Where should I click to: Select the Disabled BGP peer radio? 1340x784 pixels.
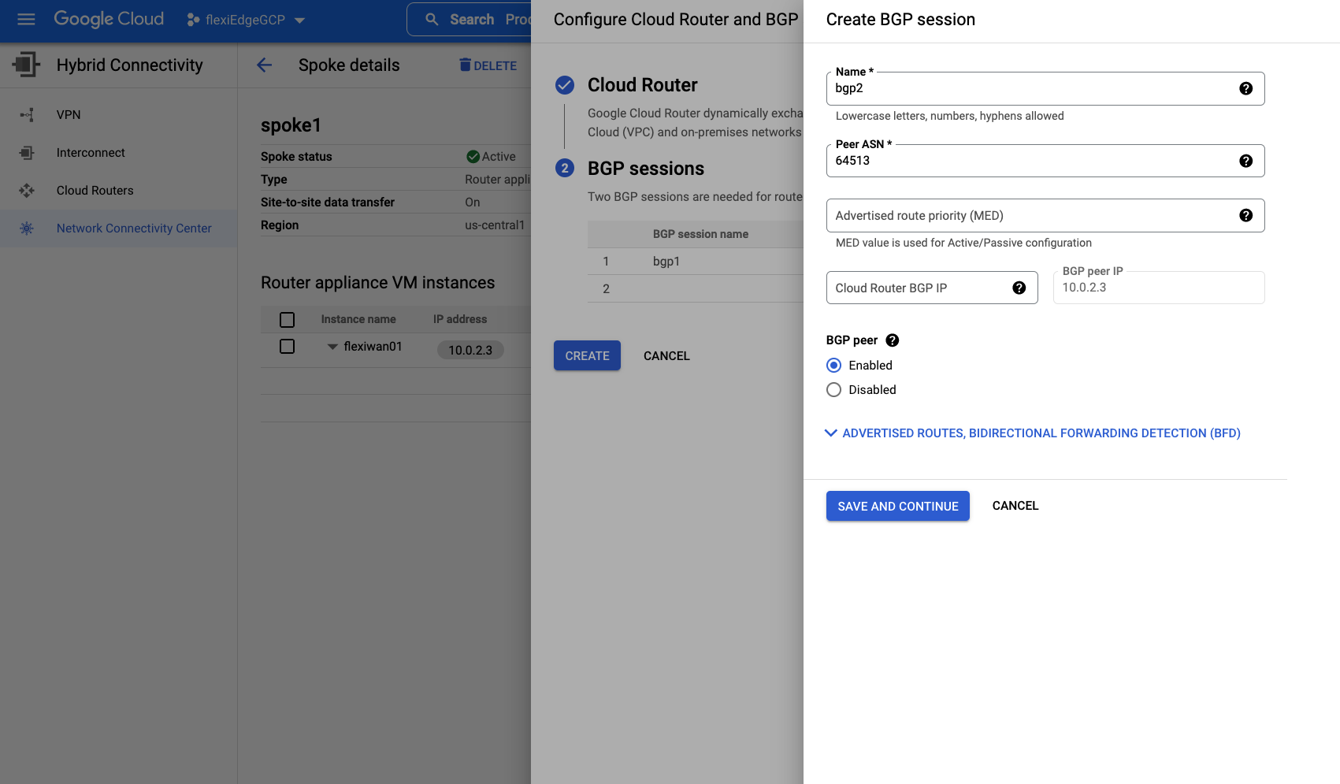click(833, 390)
